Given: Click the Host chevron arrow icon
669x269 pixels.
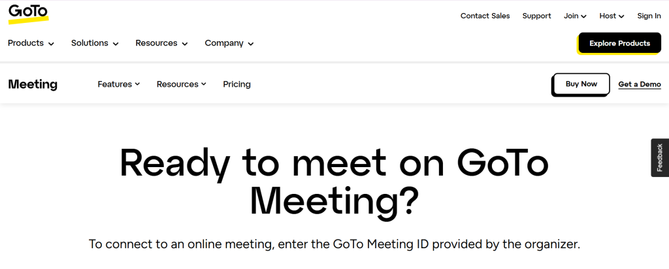Looking at the screenshot, I should [621, 16].
